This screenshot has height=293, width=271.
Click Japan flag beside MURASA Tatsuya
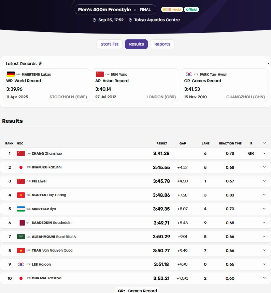pos(21,278)
